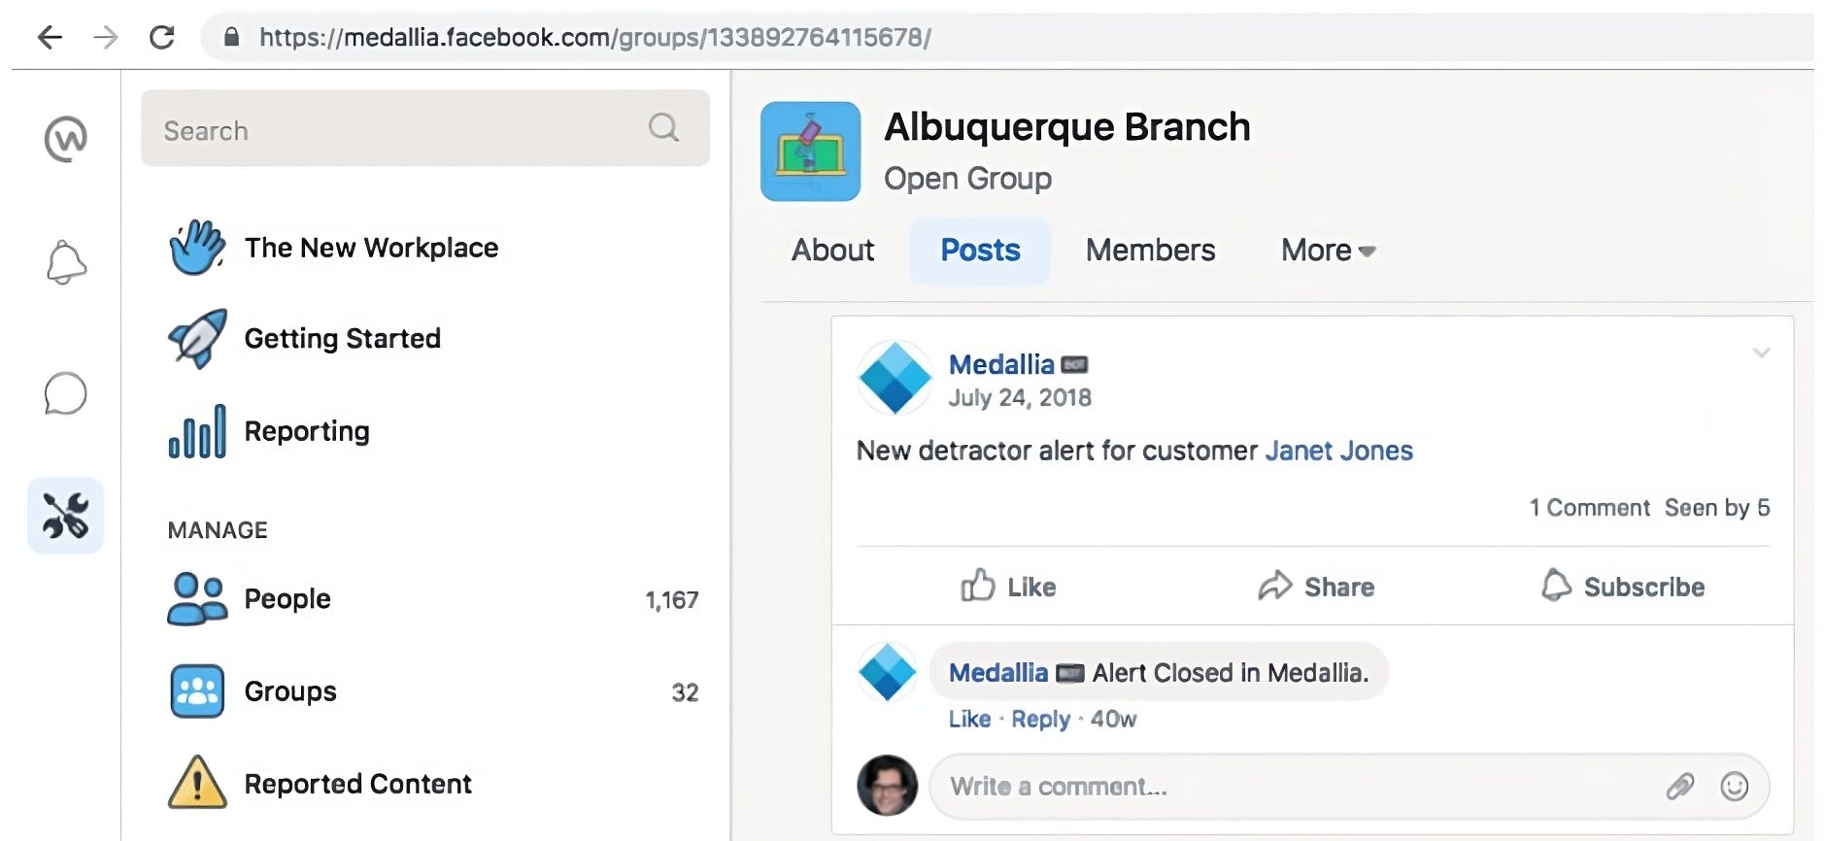Open post options chevron on Medallia post
The height and width of the screenshot is (841, 1824).
(x=1761, y=353)
